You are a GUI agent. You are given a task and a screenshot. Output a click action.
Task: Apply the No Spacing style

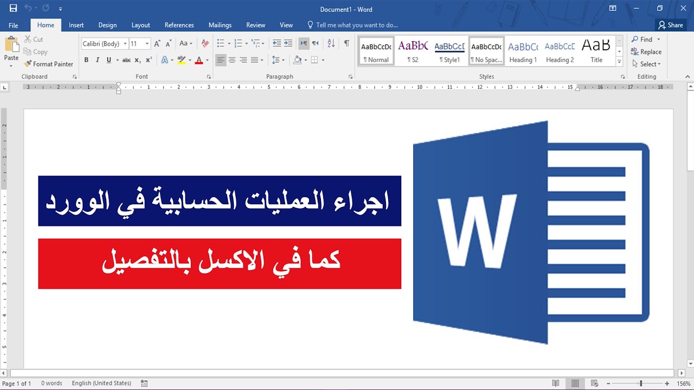(x=486, y=51)
